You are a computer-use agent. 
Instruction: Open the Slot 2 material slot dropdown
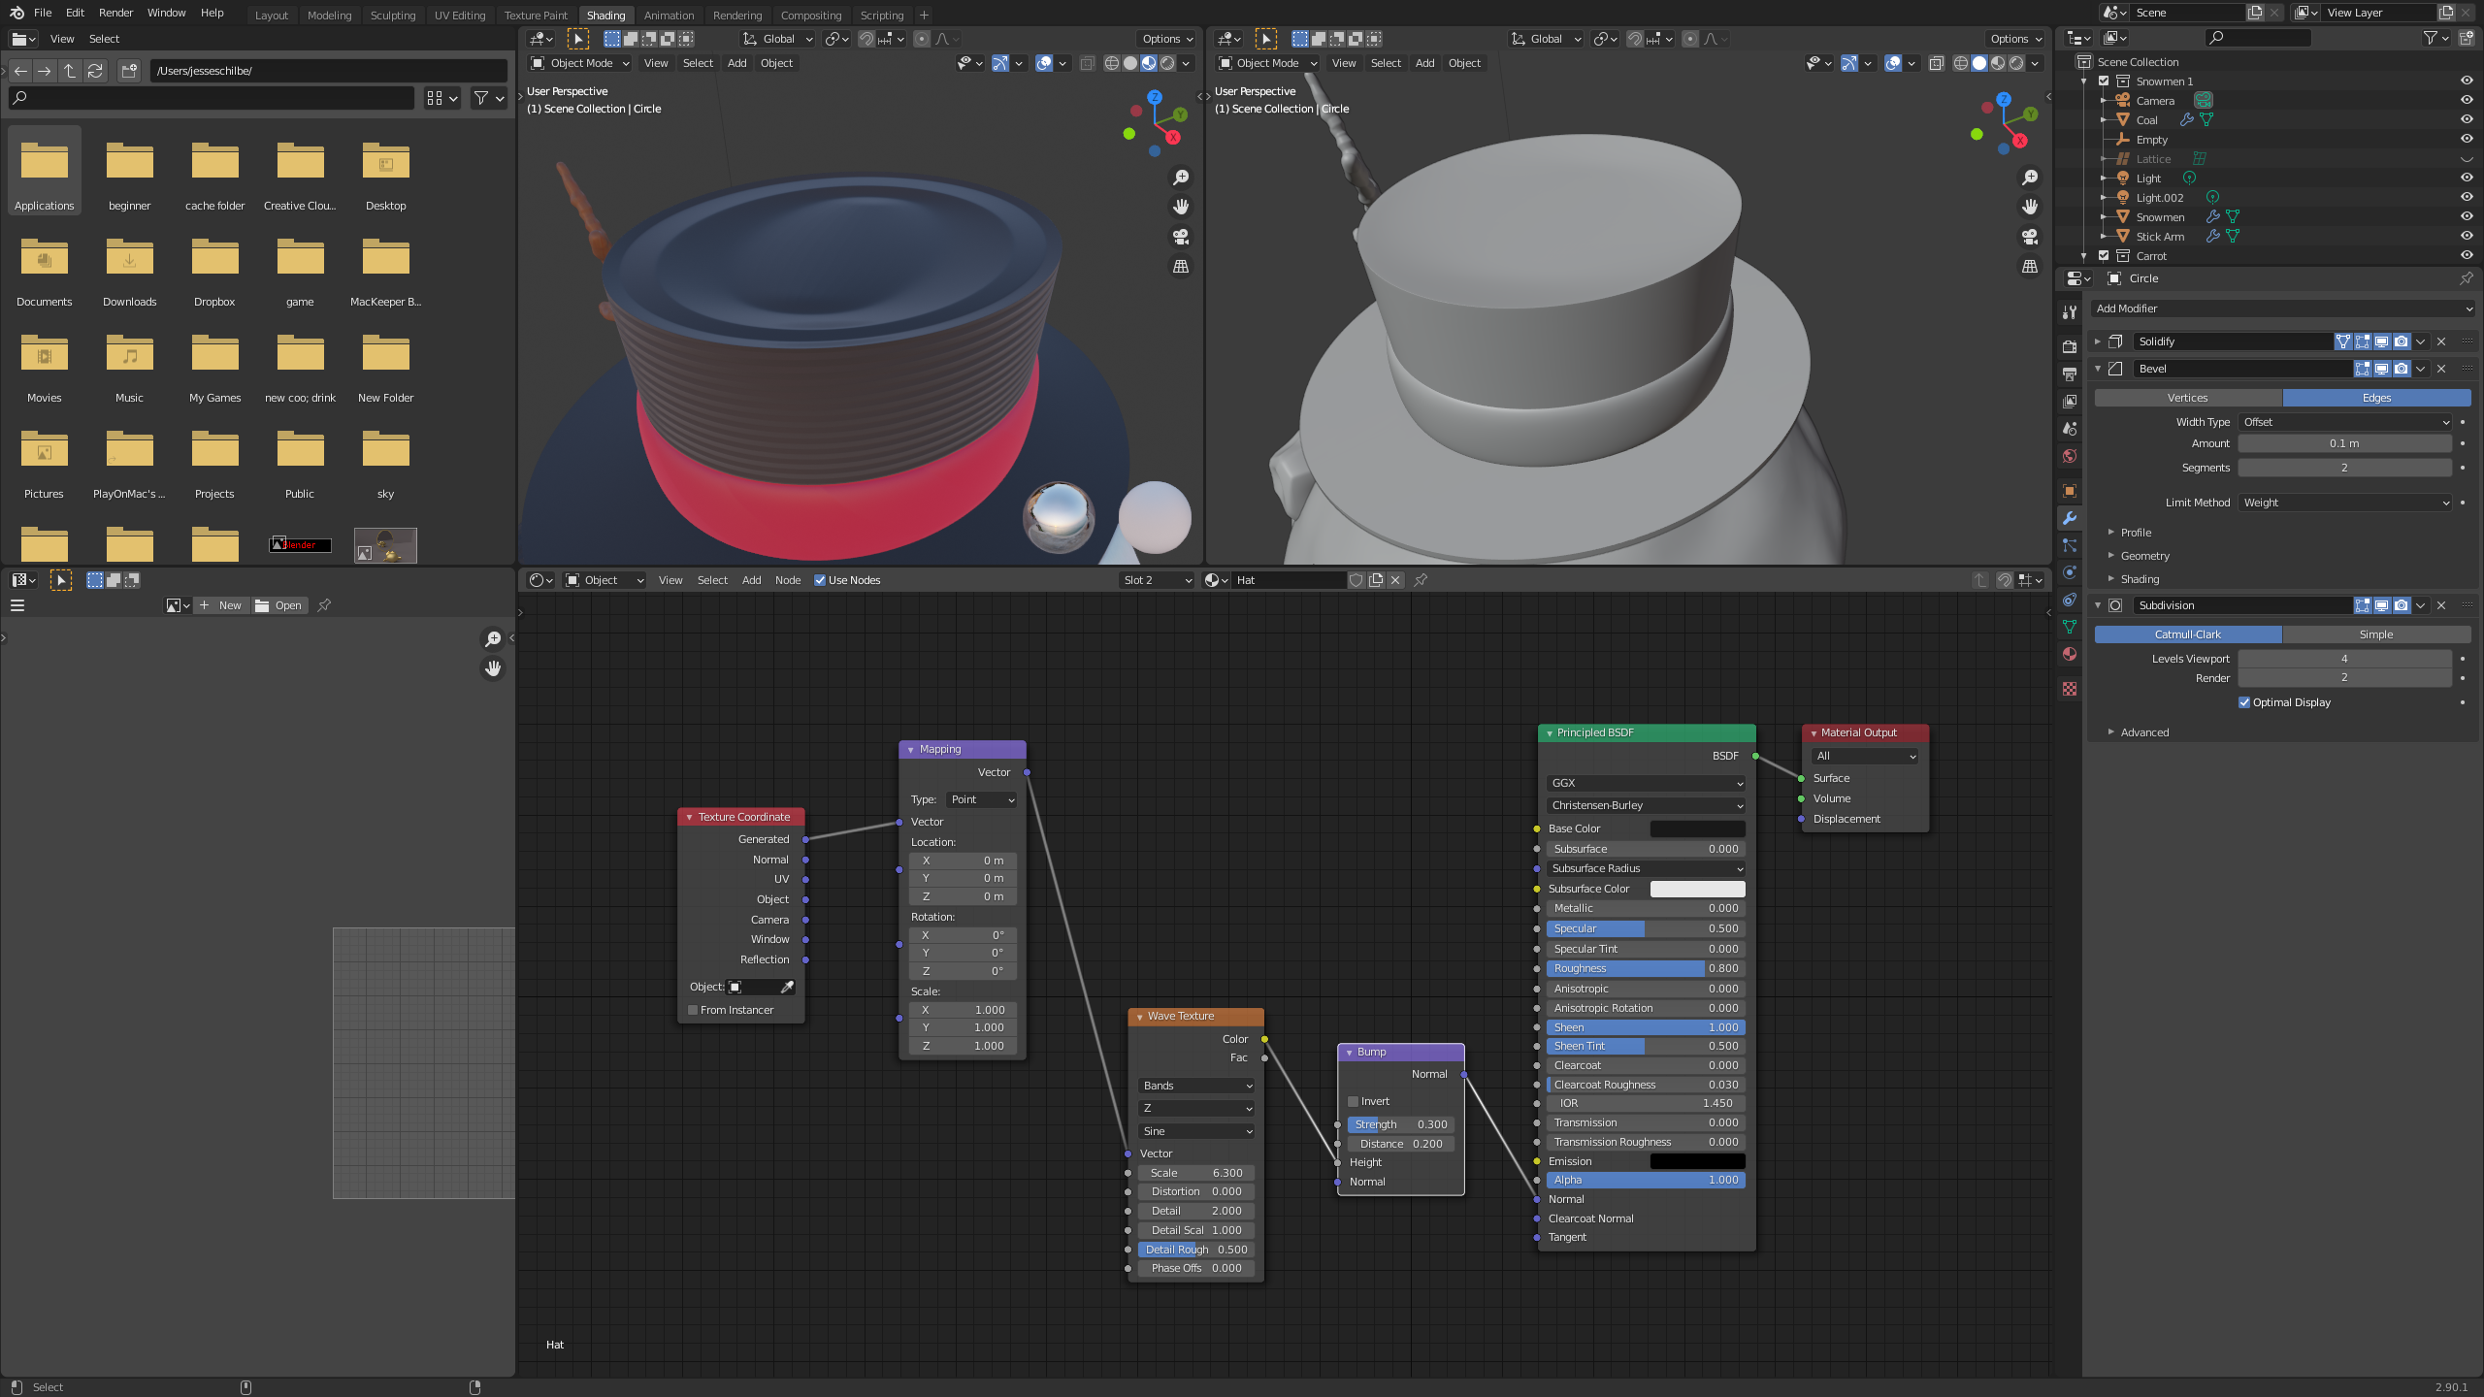[x=1157, y=580]
